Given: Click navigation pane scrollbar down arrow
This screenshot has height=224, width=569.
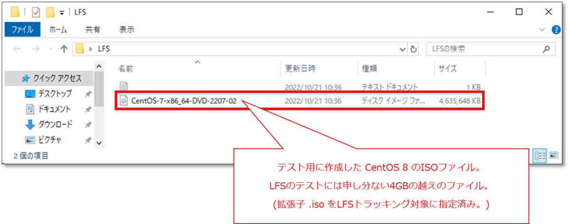Looking at the screenshot, I should pos(99,142).
